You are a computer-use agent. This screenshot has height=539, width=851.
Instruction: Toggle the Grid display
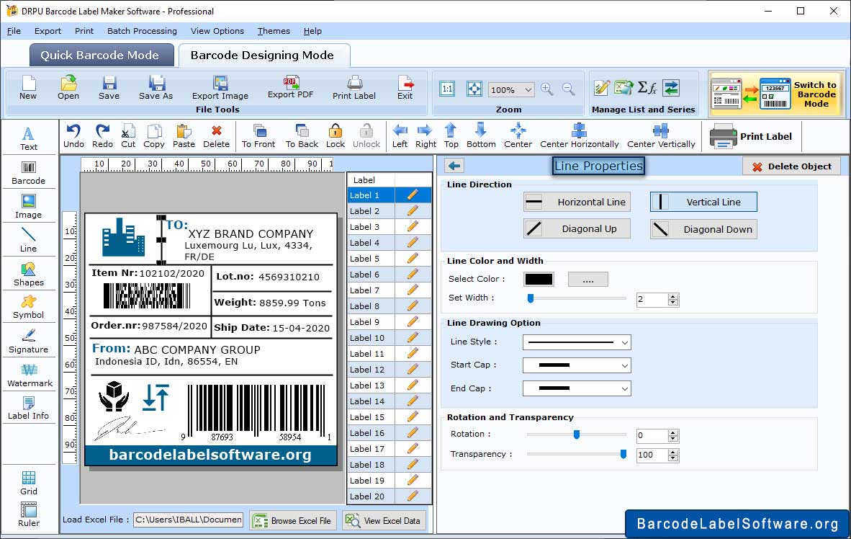pyautogui.click(x=29, y=483)
